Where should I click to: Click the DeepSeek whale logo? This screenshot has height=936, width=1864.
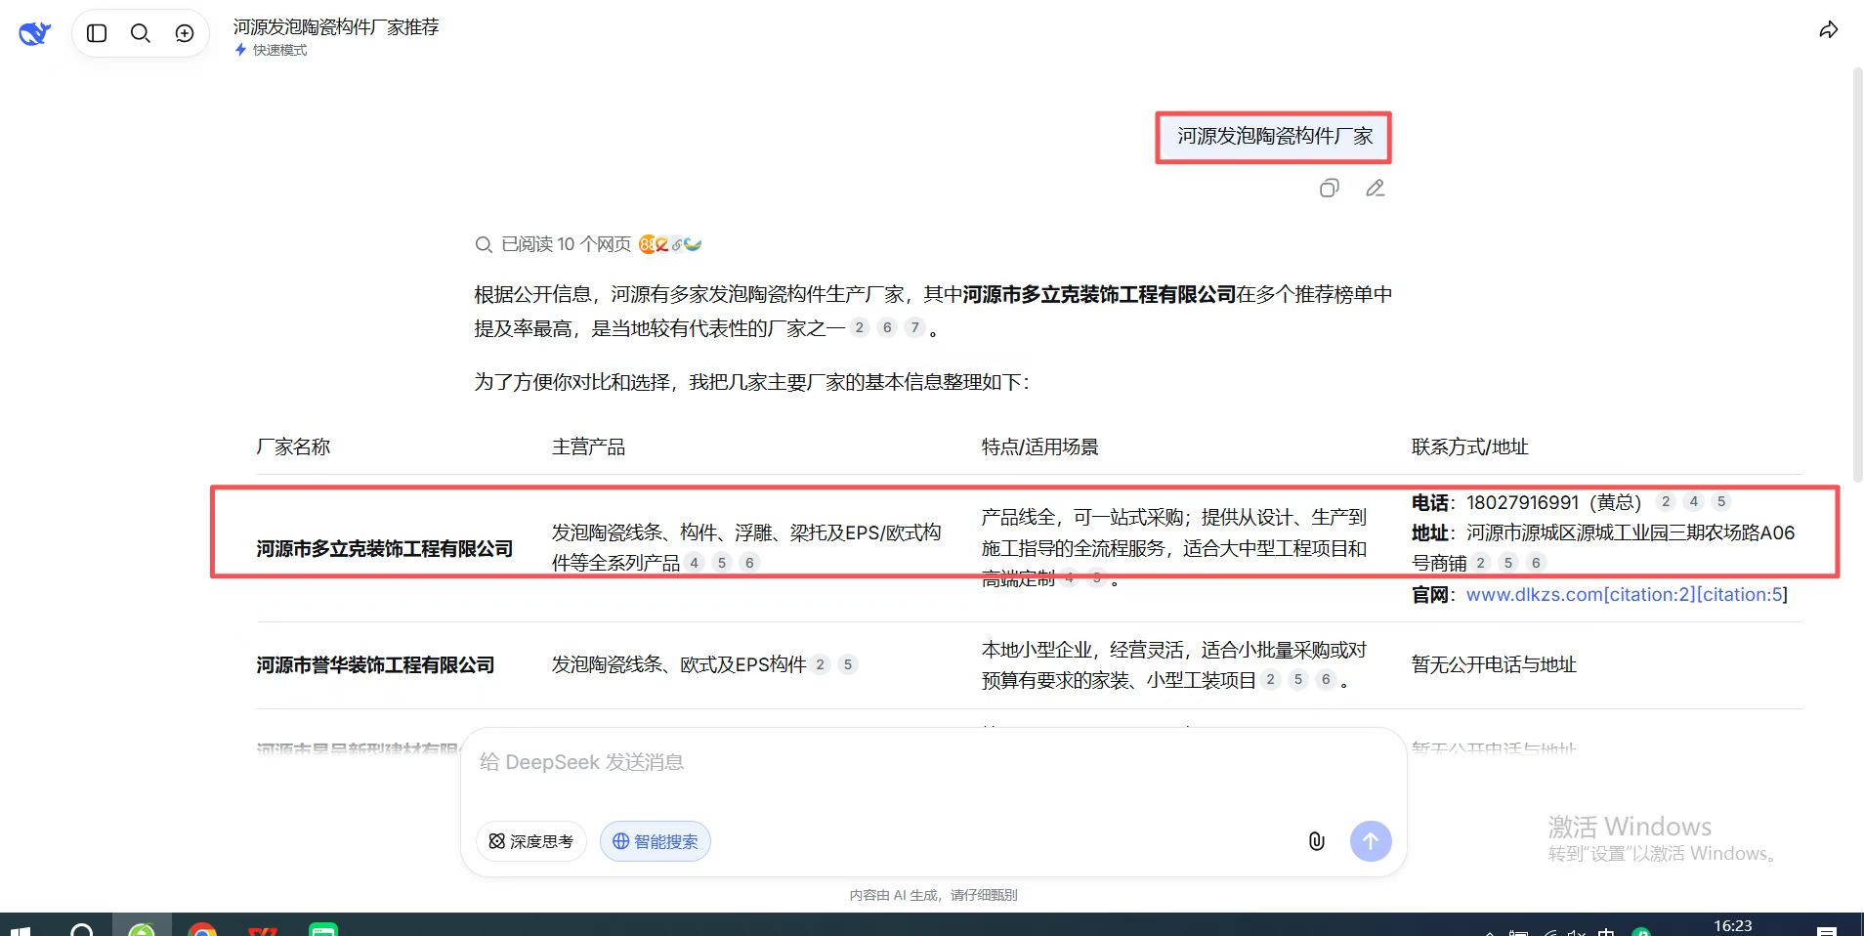click(34, 34)
